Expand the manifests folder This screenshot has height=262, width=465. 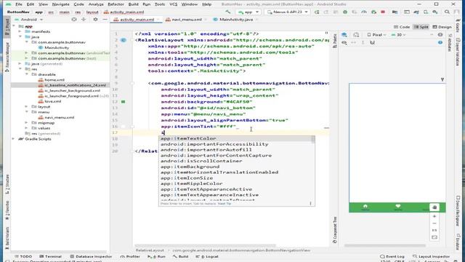20,31
